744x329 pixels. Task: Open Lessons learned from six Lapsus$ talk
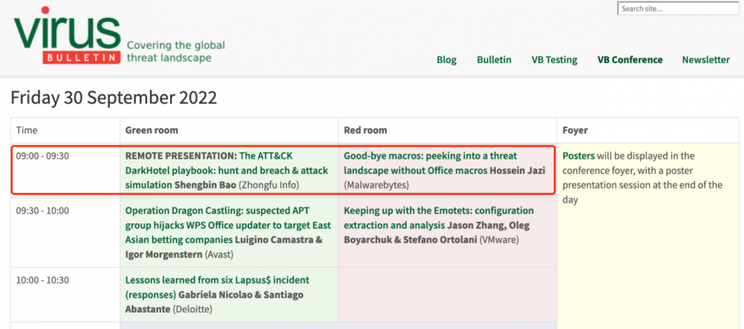[x=217, y=287]
